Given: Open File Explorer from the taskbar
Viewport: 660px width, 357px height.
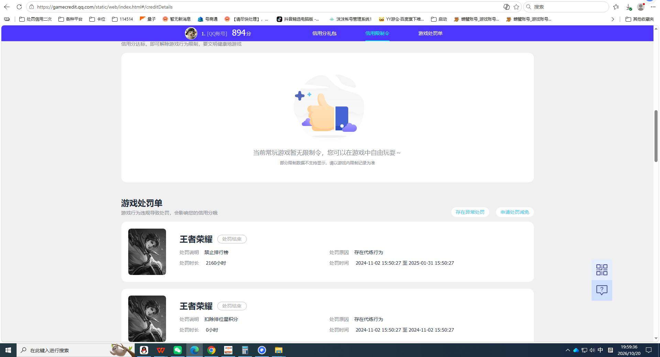Looking at the screenshot, I should click(279, 350).
